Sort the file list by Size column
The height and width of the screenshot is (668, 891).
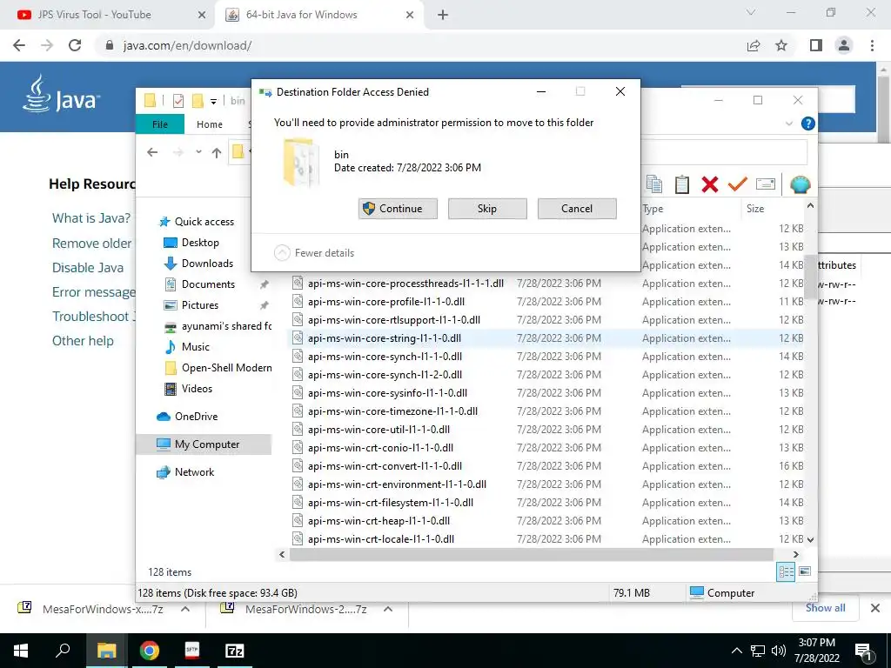755,209
